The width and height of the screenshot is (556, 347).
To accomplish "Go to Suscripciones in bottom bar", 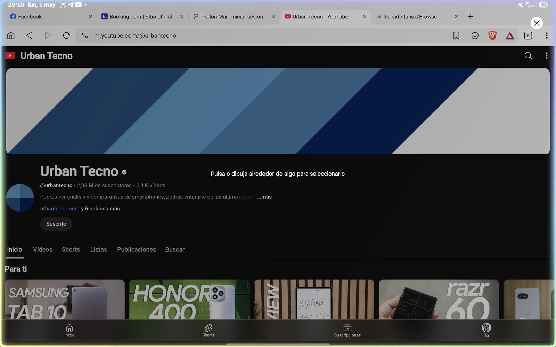I will pyautogui.click(x=347, y=330).
